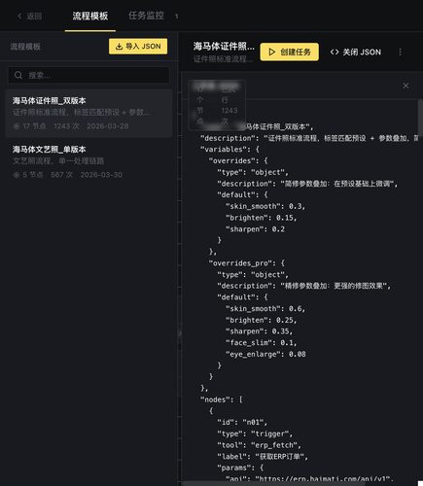Click the "tool": "erp_fetch" line
This screenshot has height=486, width=423.
click(x=259, y=445)
